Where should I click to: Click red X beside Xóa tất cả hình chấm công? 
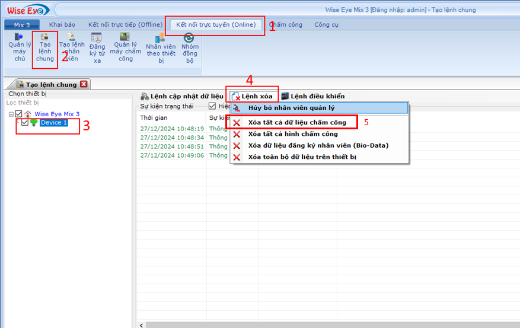tap(237, 134)
